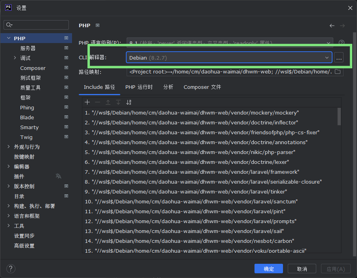
Task: Switch to the 分析 tab
Action: point(168,87)
